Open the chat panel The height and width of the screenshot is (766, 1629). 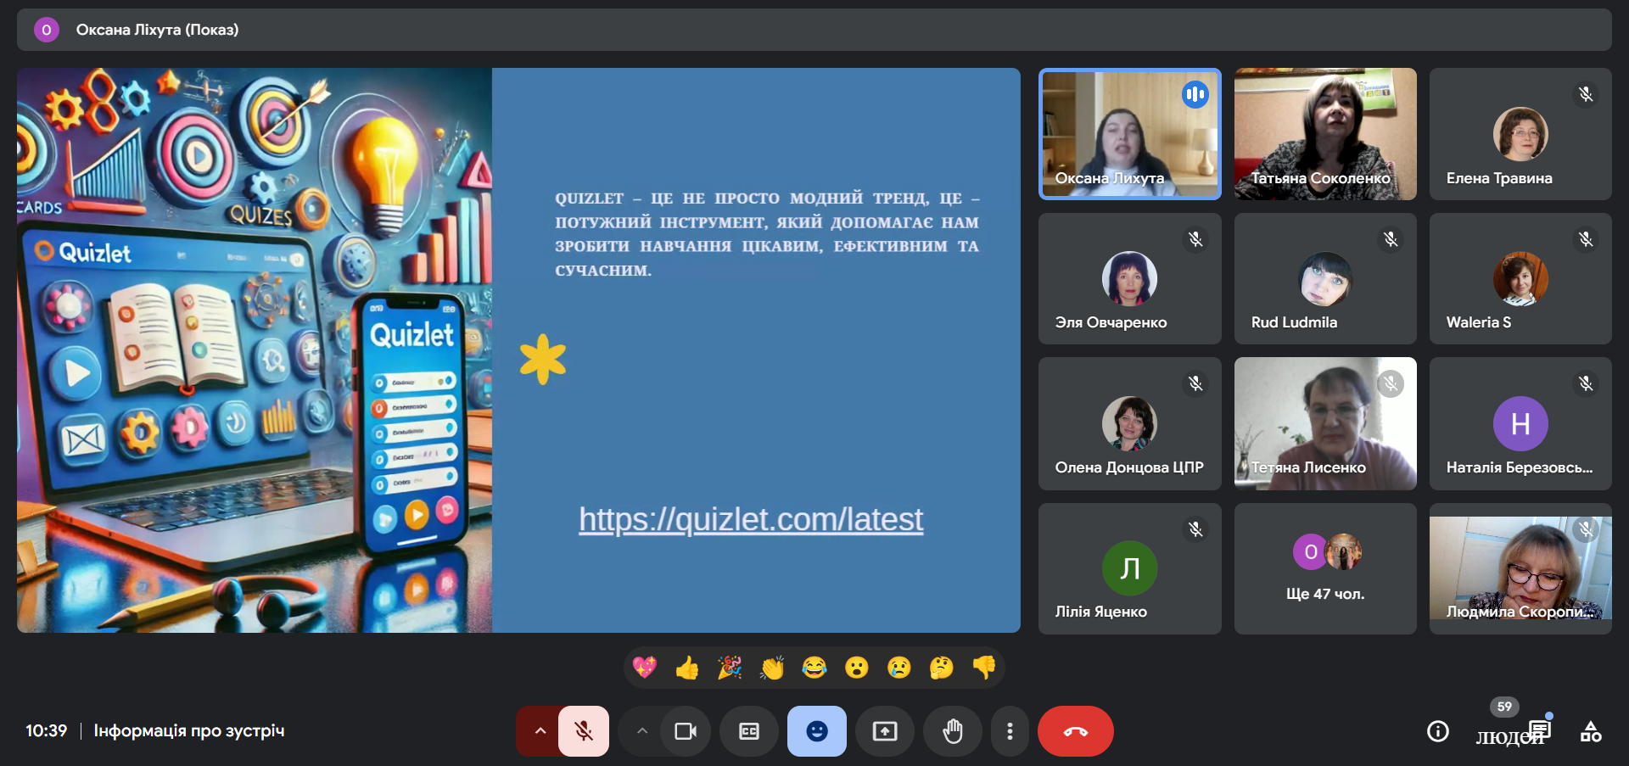[x=1540, y=731]
